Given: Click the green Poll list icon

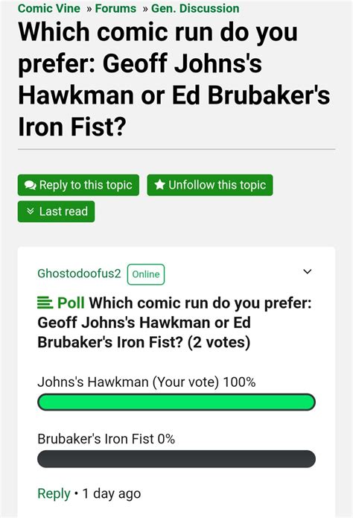Looking at the screenshot, I should click(45, 303).
